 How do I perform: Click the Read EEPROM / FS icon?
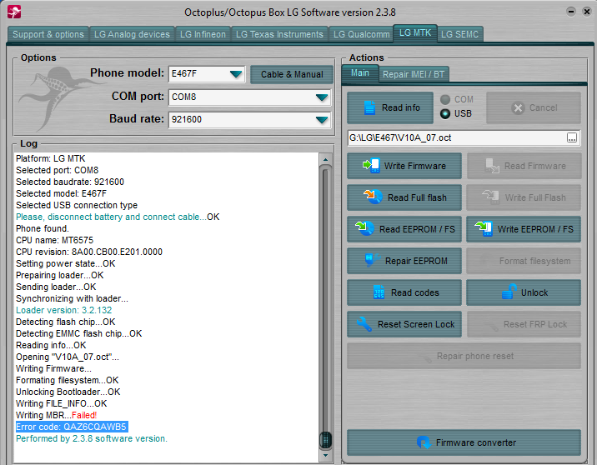(364, 228)
